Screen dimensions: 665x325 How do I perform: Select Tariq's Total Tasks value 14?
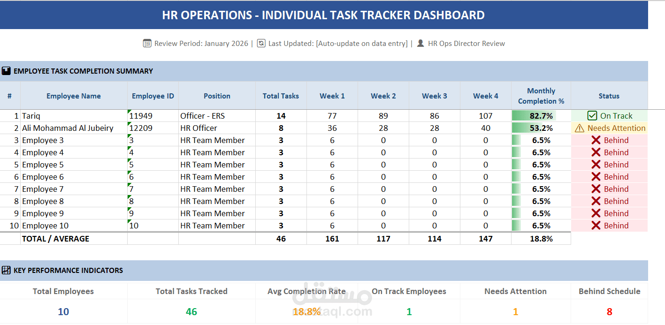pyautogui.click(x=281, y=116)
